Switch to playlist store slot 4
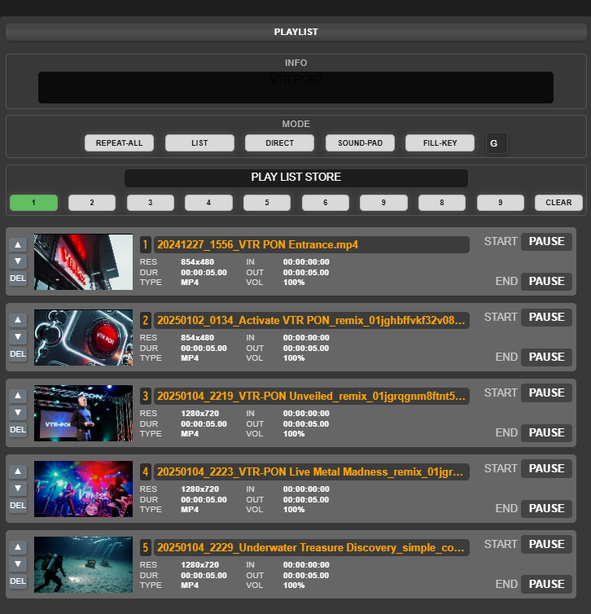 coord(208,203)
